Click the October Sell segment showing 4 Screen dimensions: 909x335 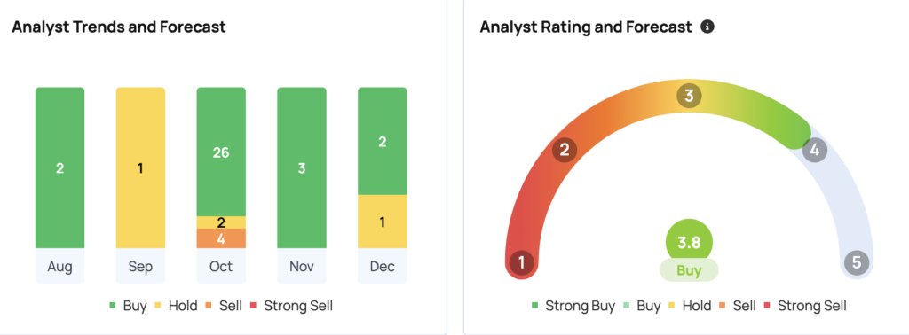[221, 238]
